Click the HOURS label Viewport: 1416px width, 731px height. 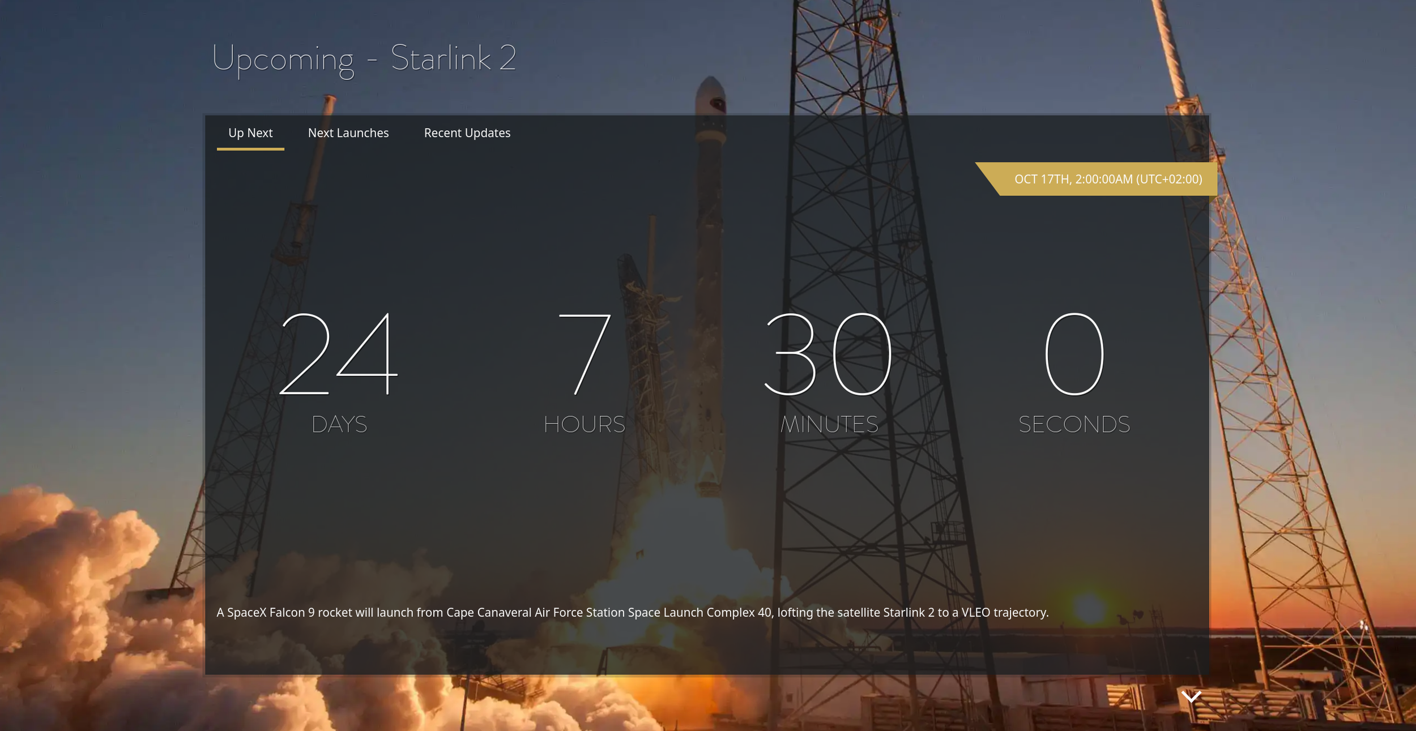[x=584, y=424]
